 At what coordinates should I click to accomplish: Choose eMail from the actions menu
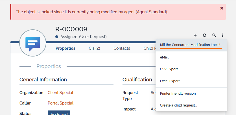164,57
